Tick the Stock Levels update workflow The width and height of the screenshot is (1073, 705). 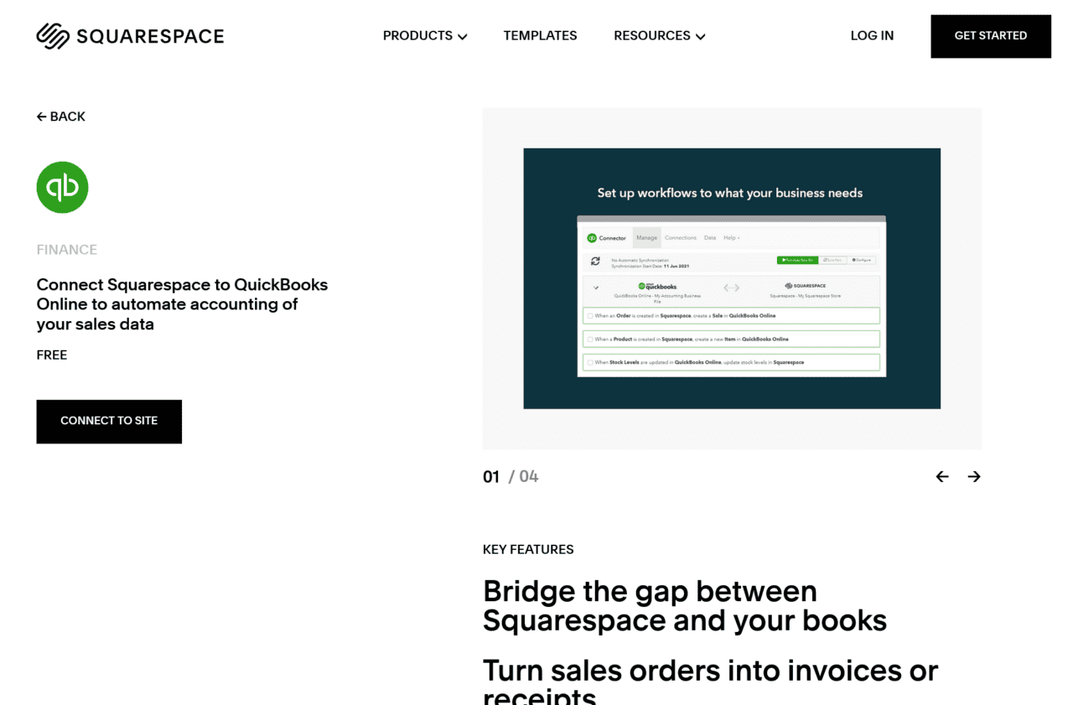point(590,362)
